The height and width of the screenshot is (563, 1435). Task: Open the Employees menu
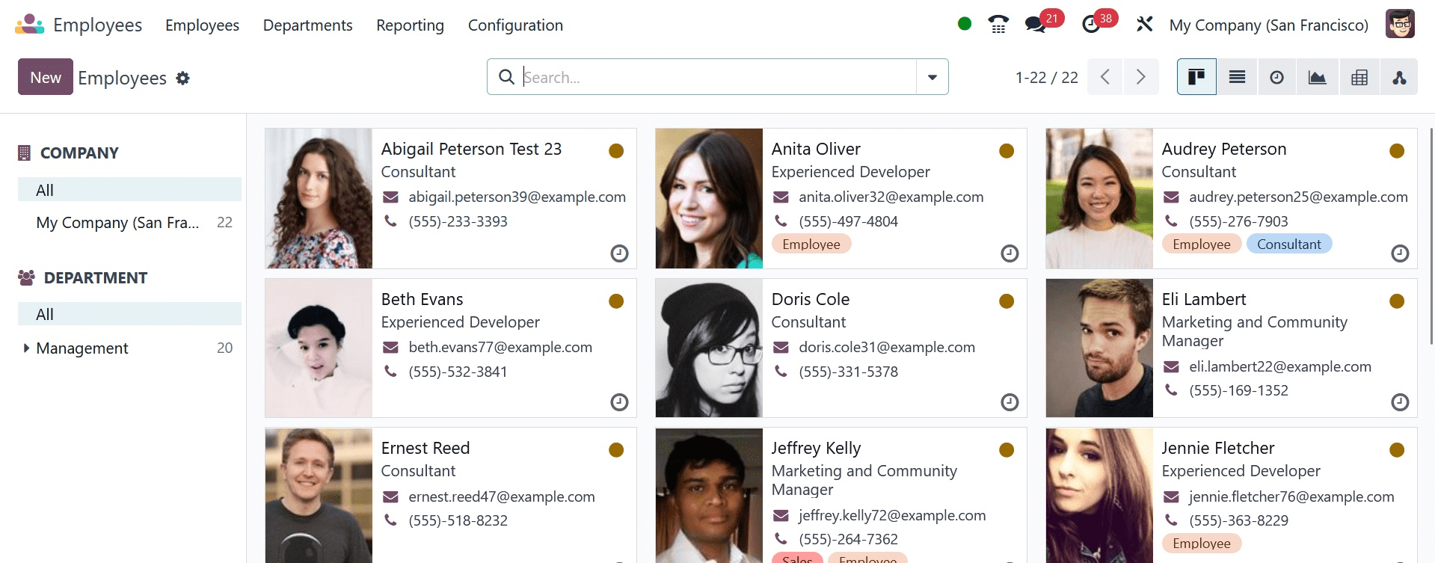[x=202, y=25]
